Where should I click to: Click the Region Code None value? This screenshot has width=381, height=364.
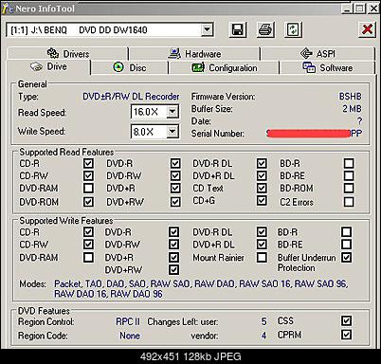click(130, 336)
